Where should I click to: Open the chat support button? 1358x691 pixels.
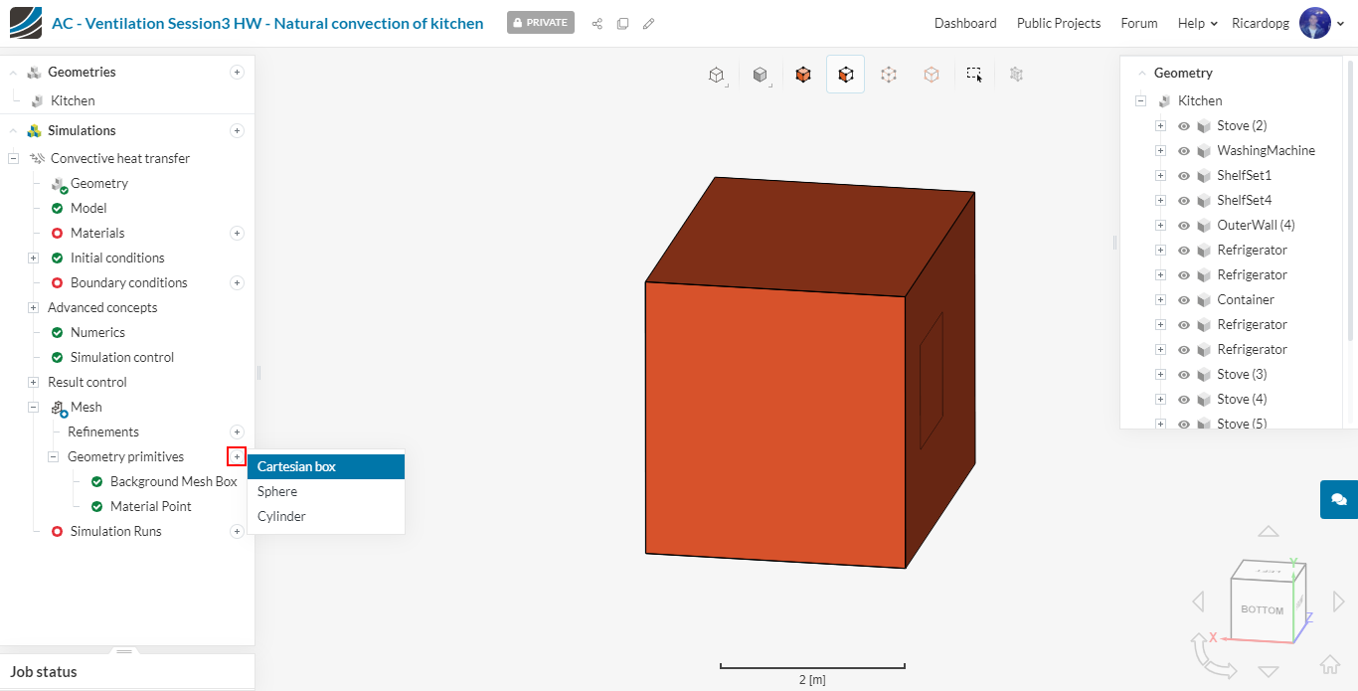point(1339,499)
